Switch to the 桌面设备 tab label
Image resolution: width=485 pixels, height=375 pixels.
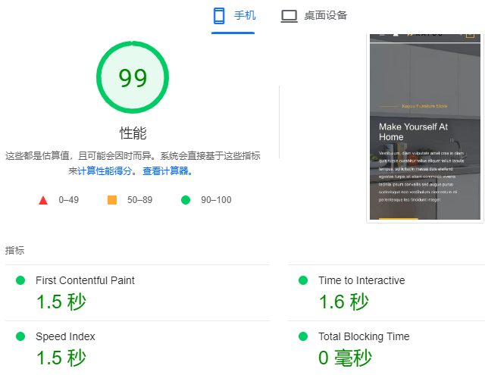coord(326,16)
